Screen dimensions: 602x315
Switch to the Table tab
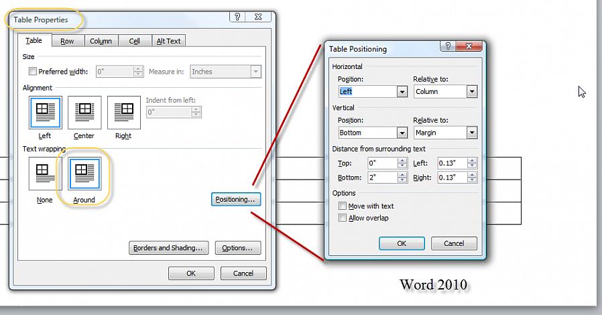pyautogui.click(x=34, y=40)
